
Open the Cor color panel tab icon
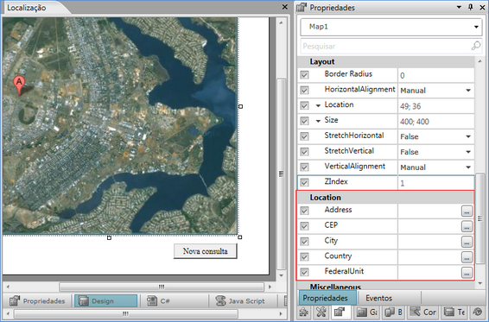[x=422, y=312]
